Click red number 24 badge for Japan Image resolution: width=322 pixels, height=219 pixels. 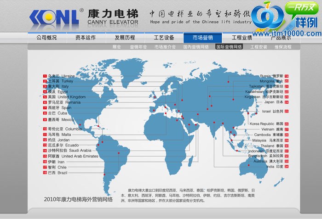pos(287,102)
